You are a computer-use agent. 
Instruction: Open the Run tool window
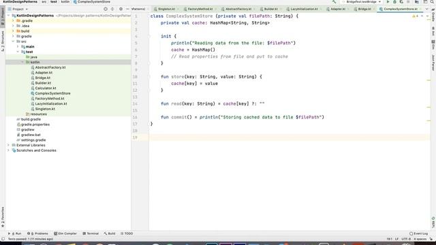14,233
